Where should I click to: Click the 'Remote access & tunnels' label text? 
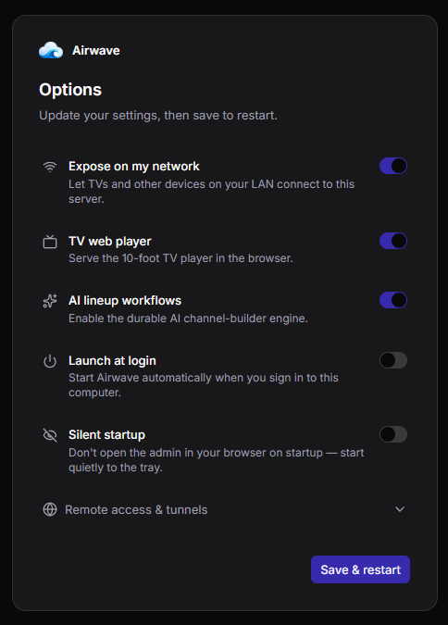coord(136,510)
